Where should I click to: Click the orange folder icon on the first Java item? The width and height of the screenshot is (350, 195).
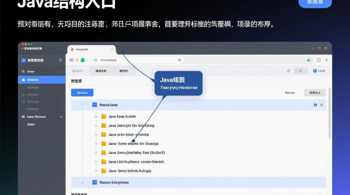[103, 116]
